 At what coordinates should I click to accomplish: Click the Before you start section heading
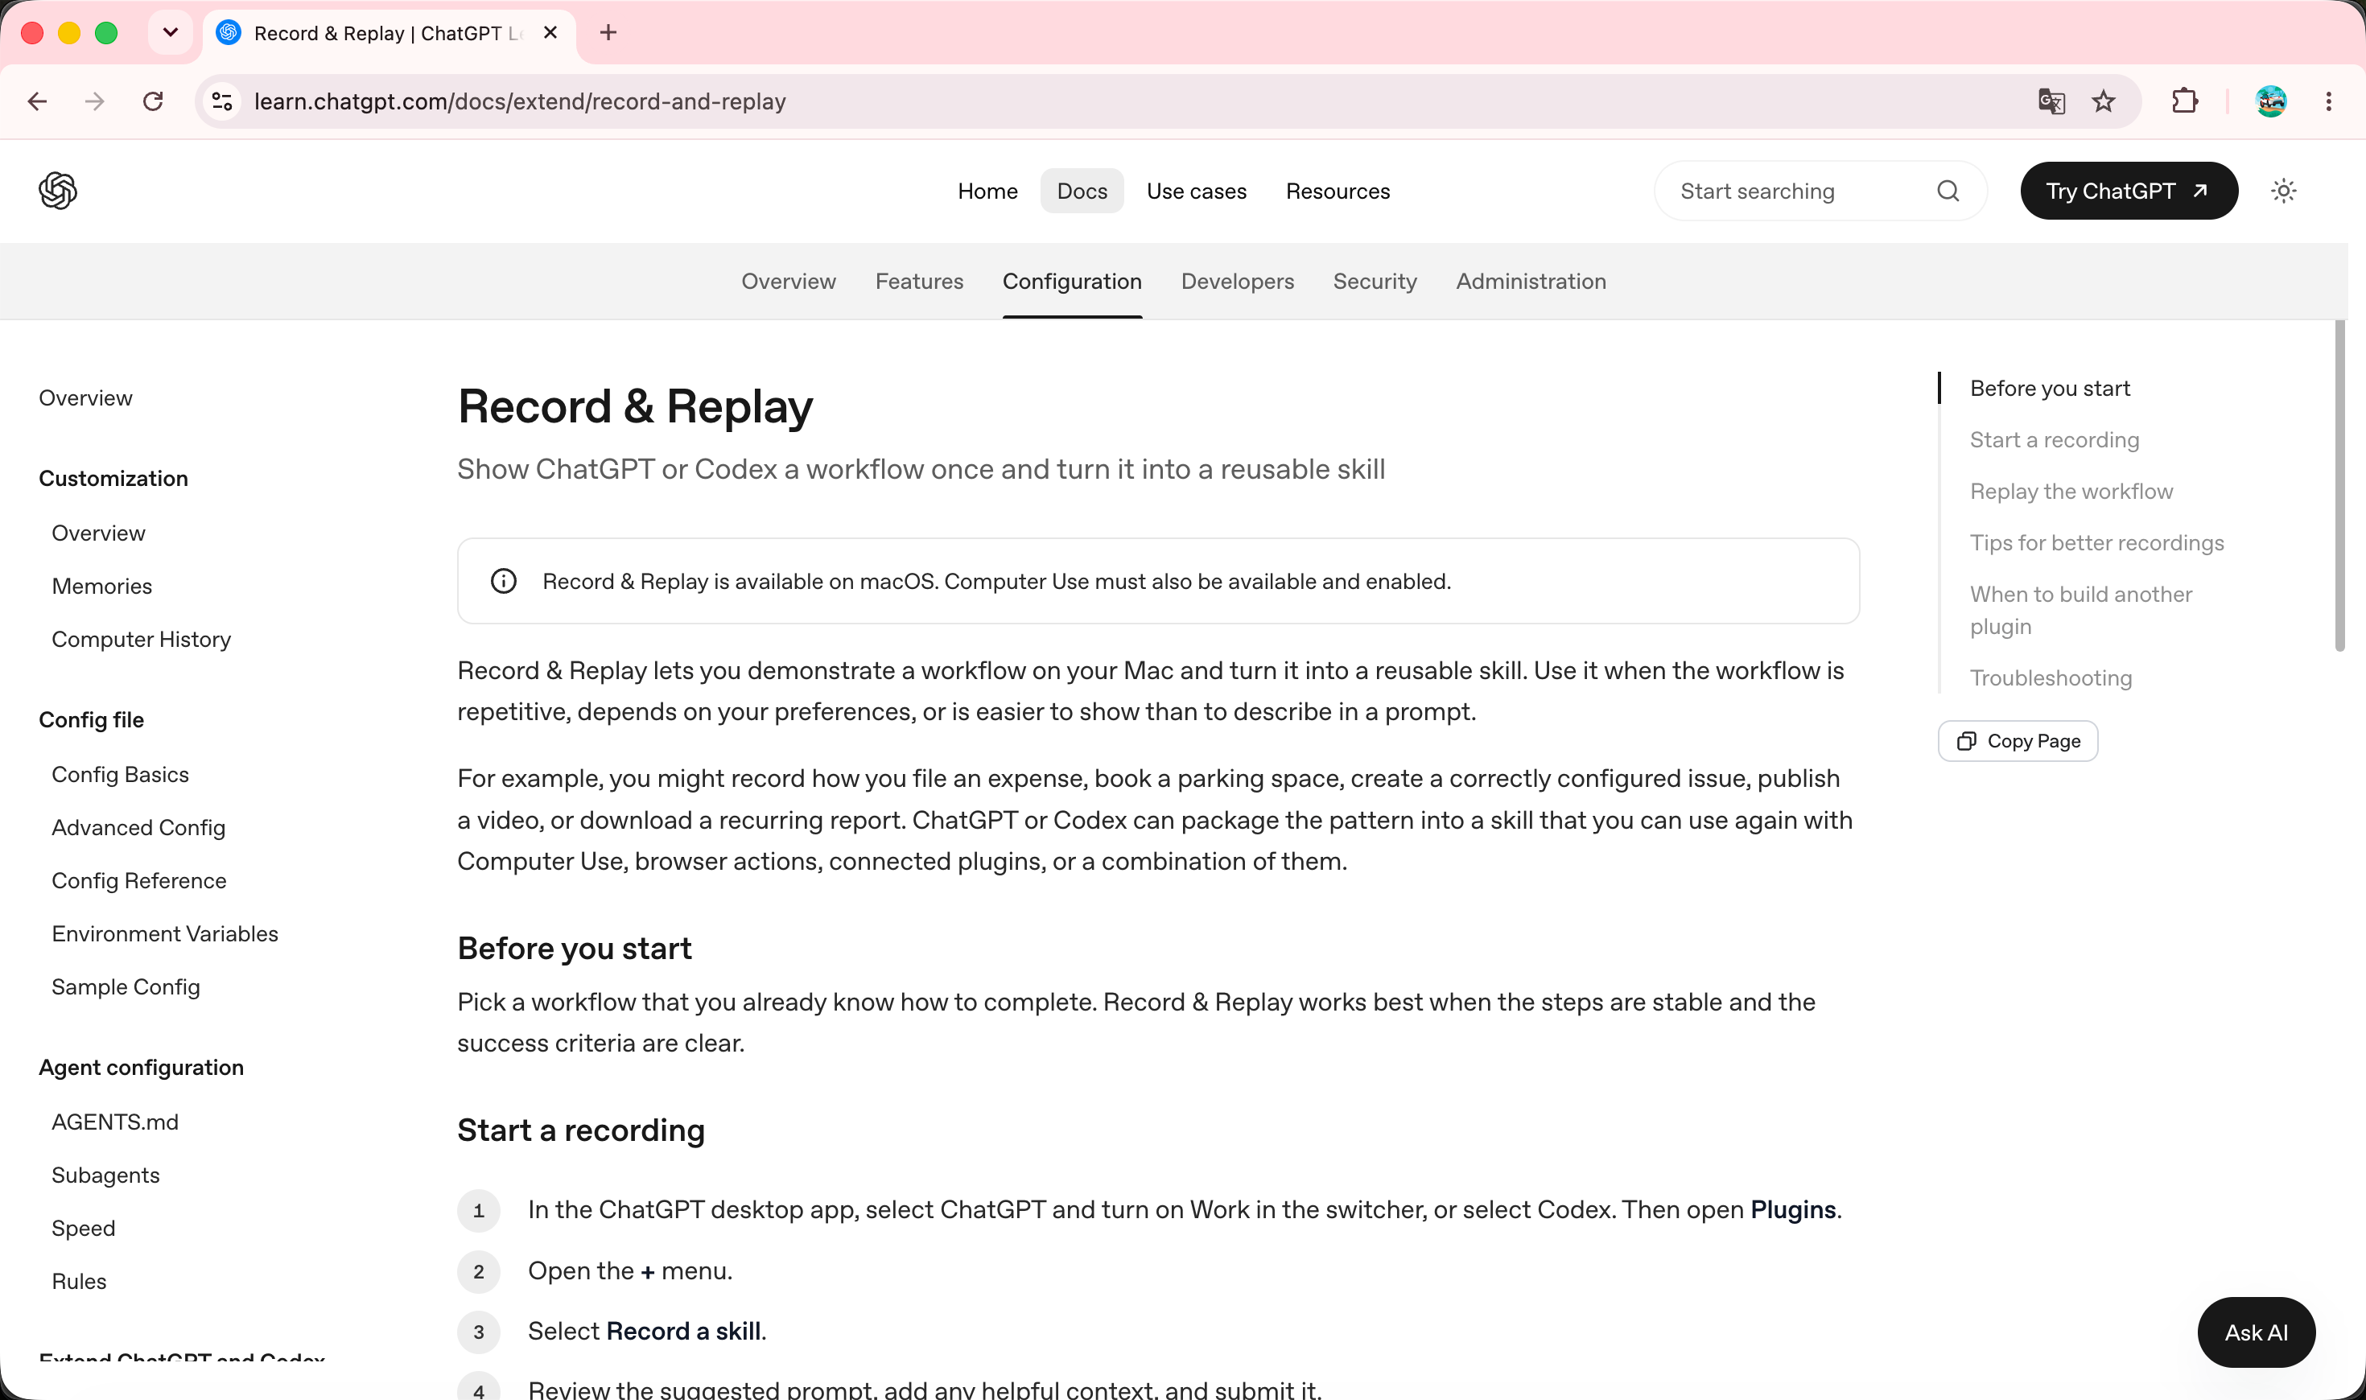575,948
